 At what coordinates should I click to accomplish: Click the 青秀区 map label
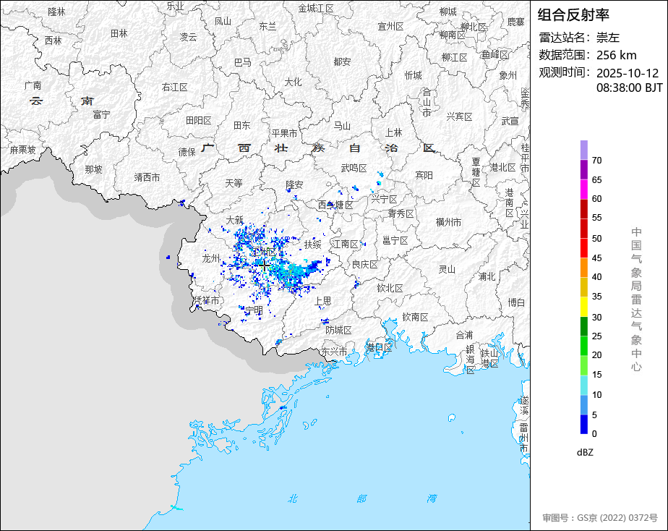click(401, 213)
